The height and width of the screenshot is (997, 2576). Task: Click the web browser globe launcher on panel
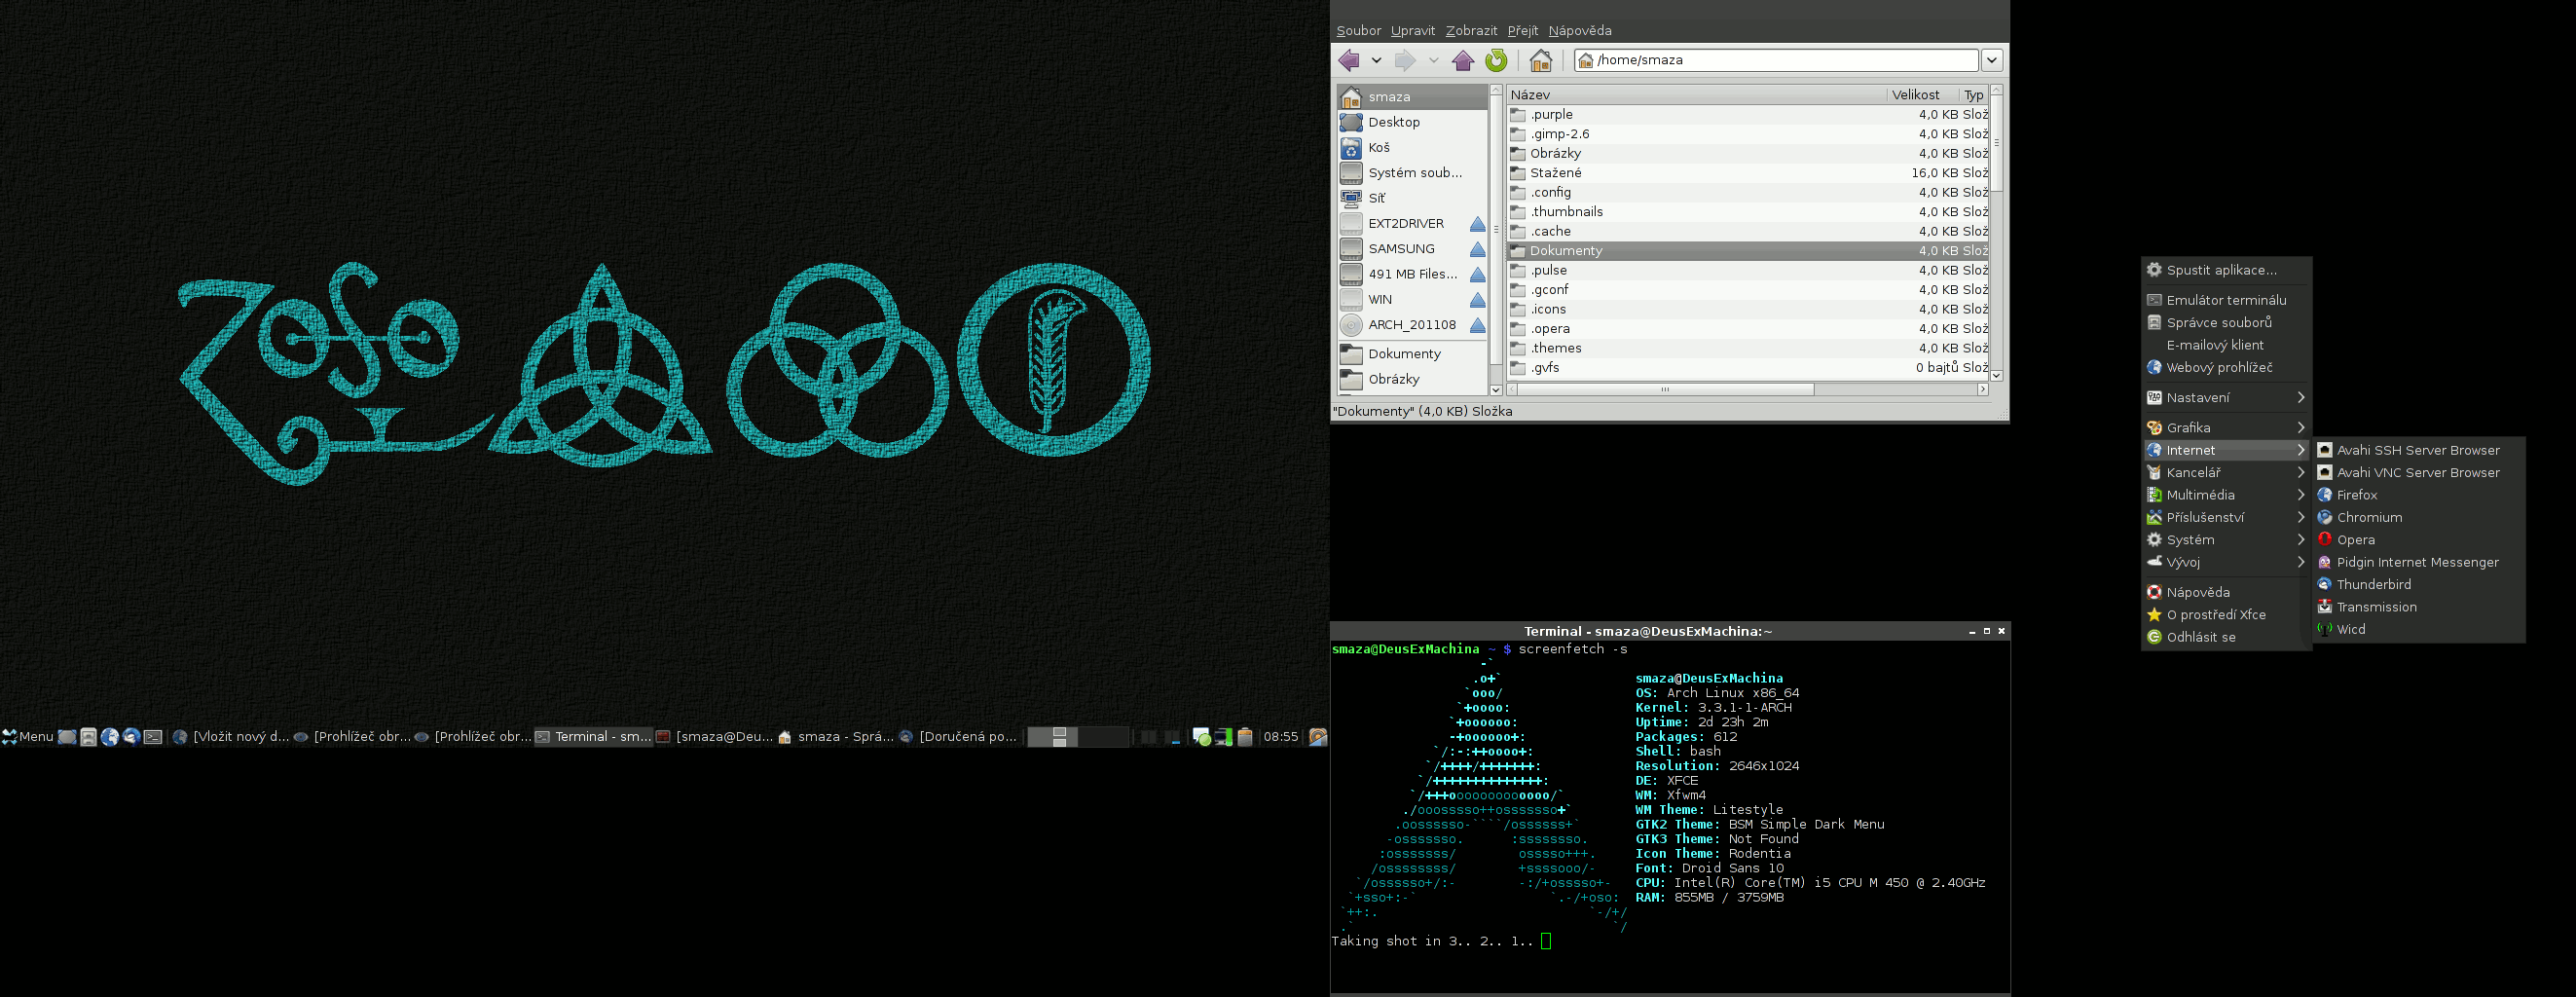pos(109,737)
